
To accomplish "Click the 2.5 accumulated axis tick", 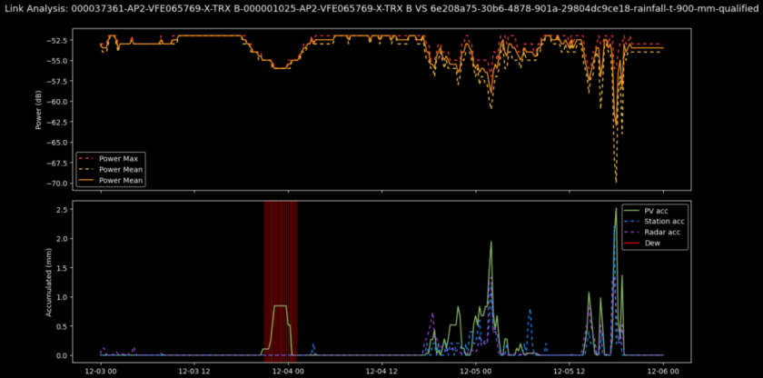I will pyautogui.click(x=64, y=209).
